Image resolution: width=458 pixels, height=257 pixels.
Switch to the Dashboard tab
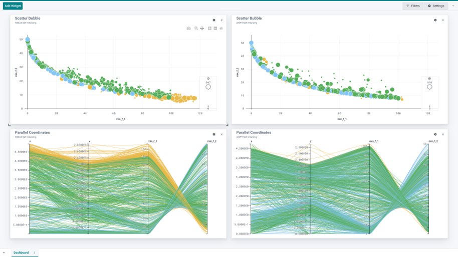point(21,252)
